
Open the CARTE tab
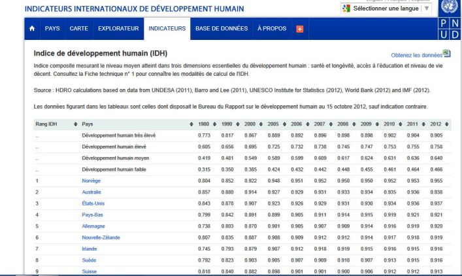pos(80,29)
